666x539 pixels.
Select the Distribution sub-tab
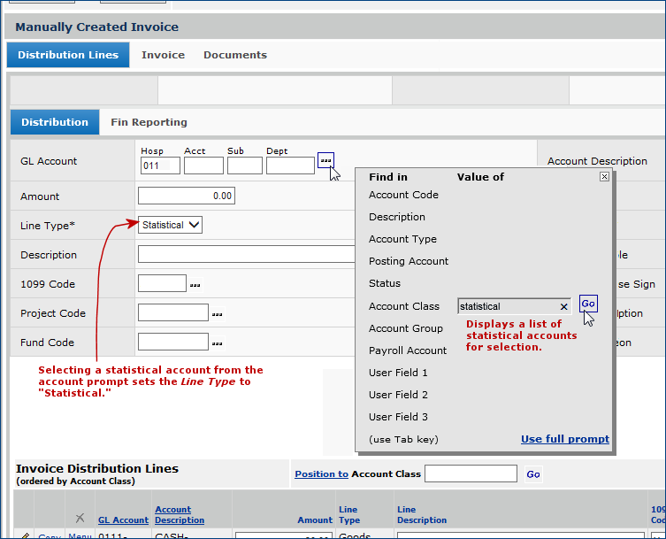coord(55,122)
